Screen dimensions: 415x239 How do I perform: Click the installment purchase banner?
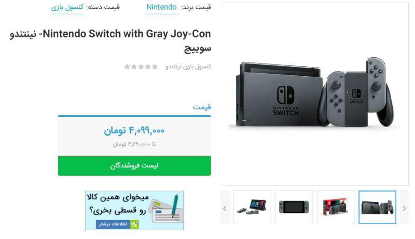tap(134, 210)
